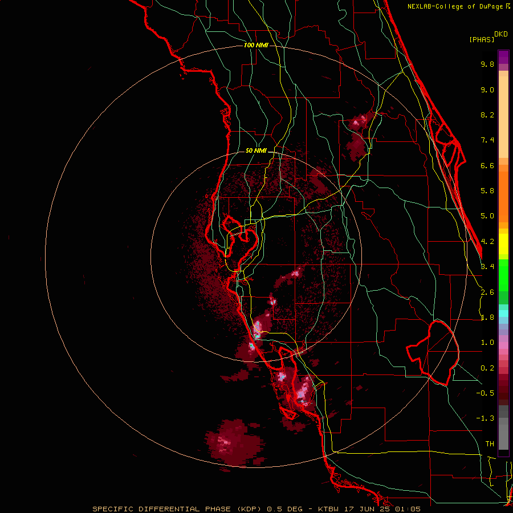
Task: Click the [PHAS] label above color scale
Action: pyautogui.click(x=482, y=39)
